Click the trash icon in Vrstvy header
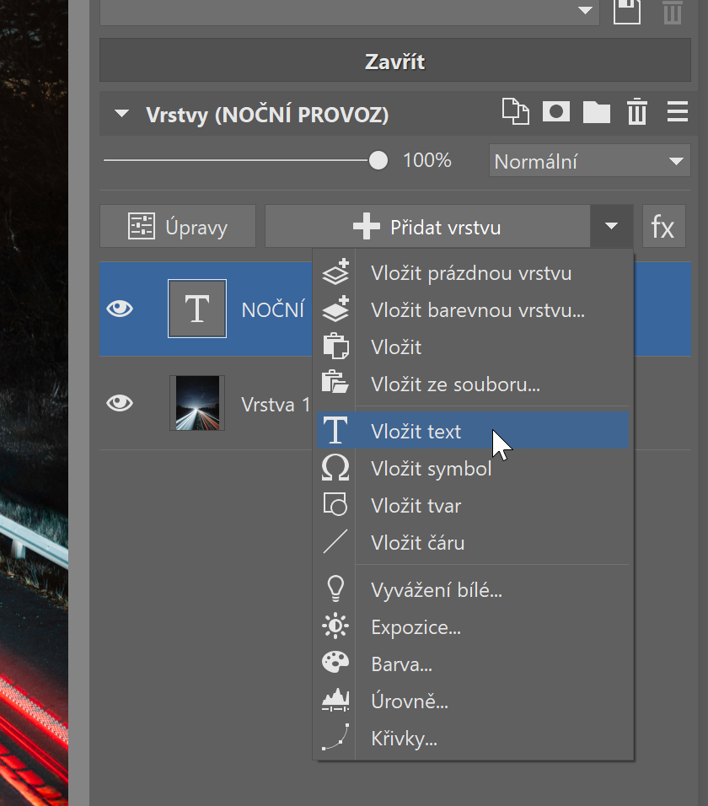The width and height of the screenshot is (708, 806). 636,112
